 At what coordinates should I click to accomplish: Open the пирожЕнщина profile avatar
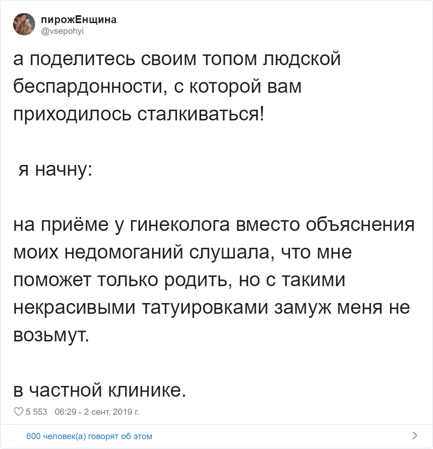point(24,24)
